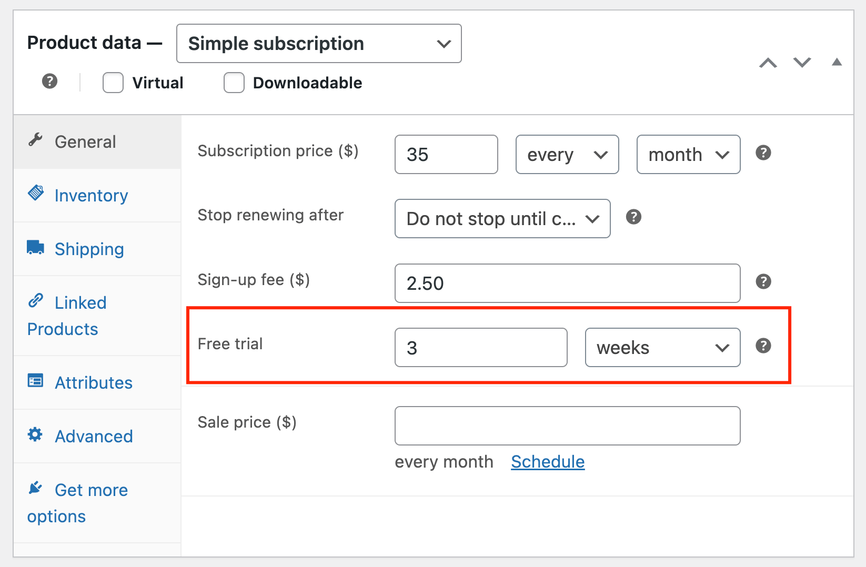The width and height of the screenshot is (866, 567).
Task: Click the Advanced gear icon
Action: tap(35, 434)
